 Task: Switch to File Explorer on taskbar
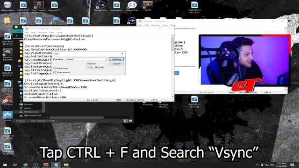(66, 165)
